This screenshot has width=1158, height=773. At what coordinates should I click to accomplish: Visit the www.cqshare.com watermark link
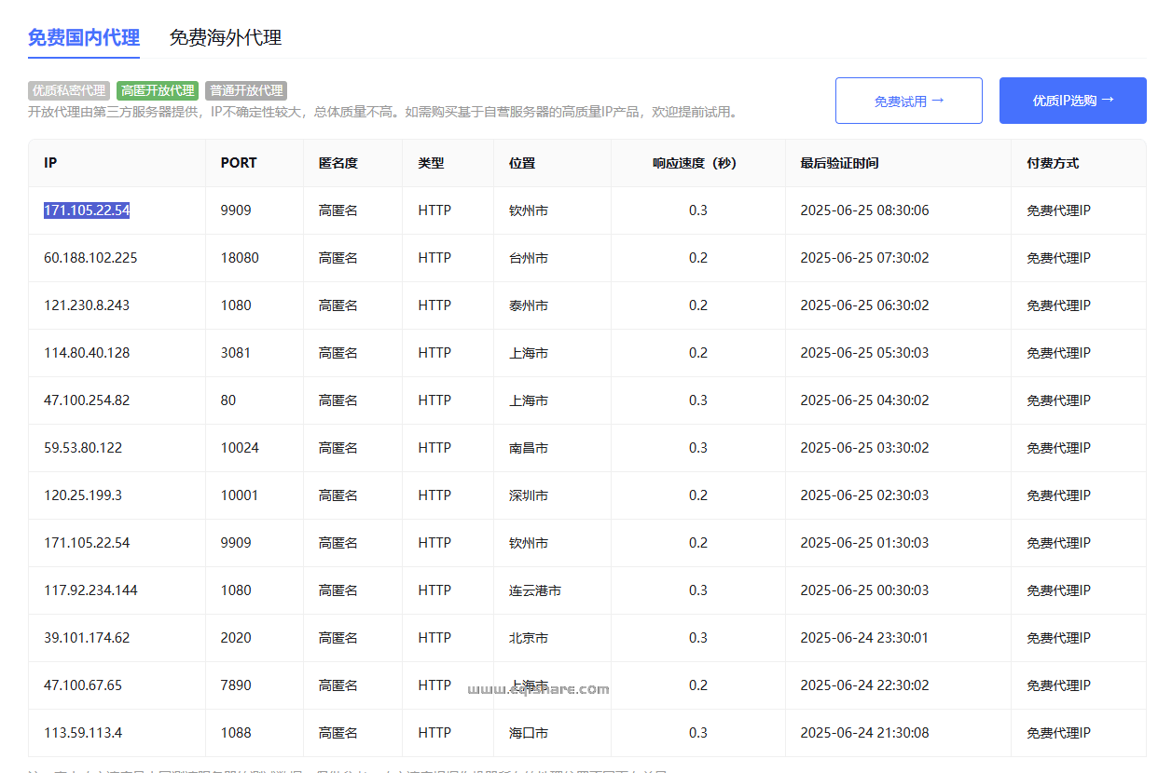[x=538, y=689]
